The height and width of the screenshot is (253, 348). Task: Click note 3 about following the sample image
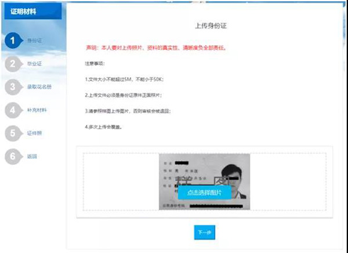pyautogui.click(x=128, y=111)
